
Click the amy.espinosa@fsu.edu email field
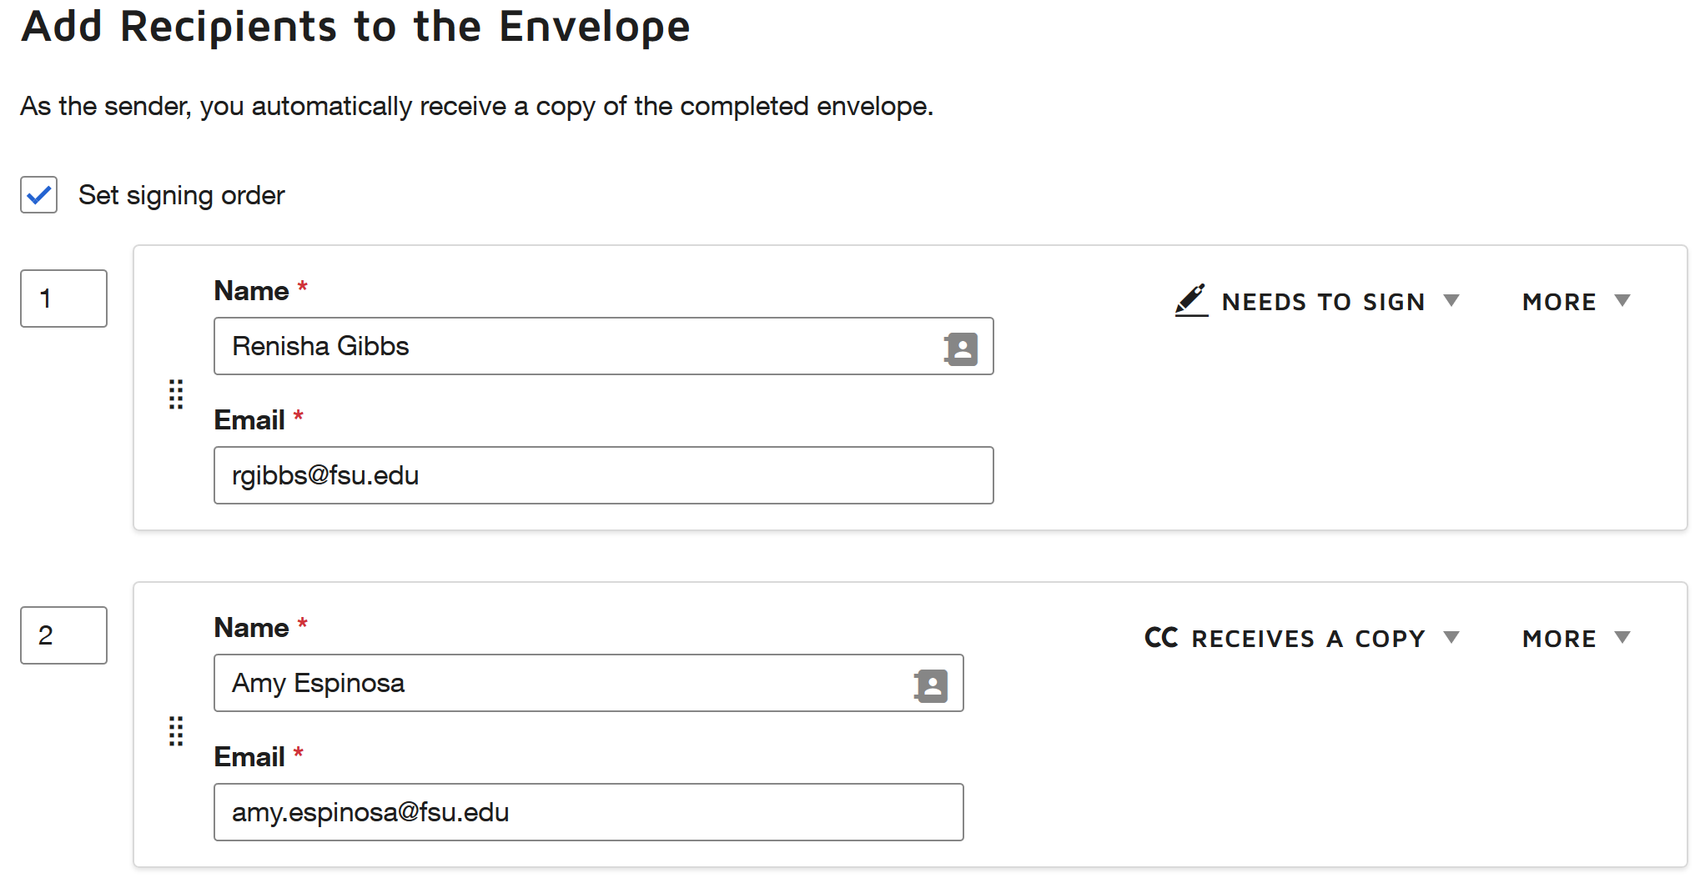(x=589, y=812)
